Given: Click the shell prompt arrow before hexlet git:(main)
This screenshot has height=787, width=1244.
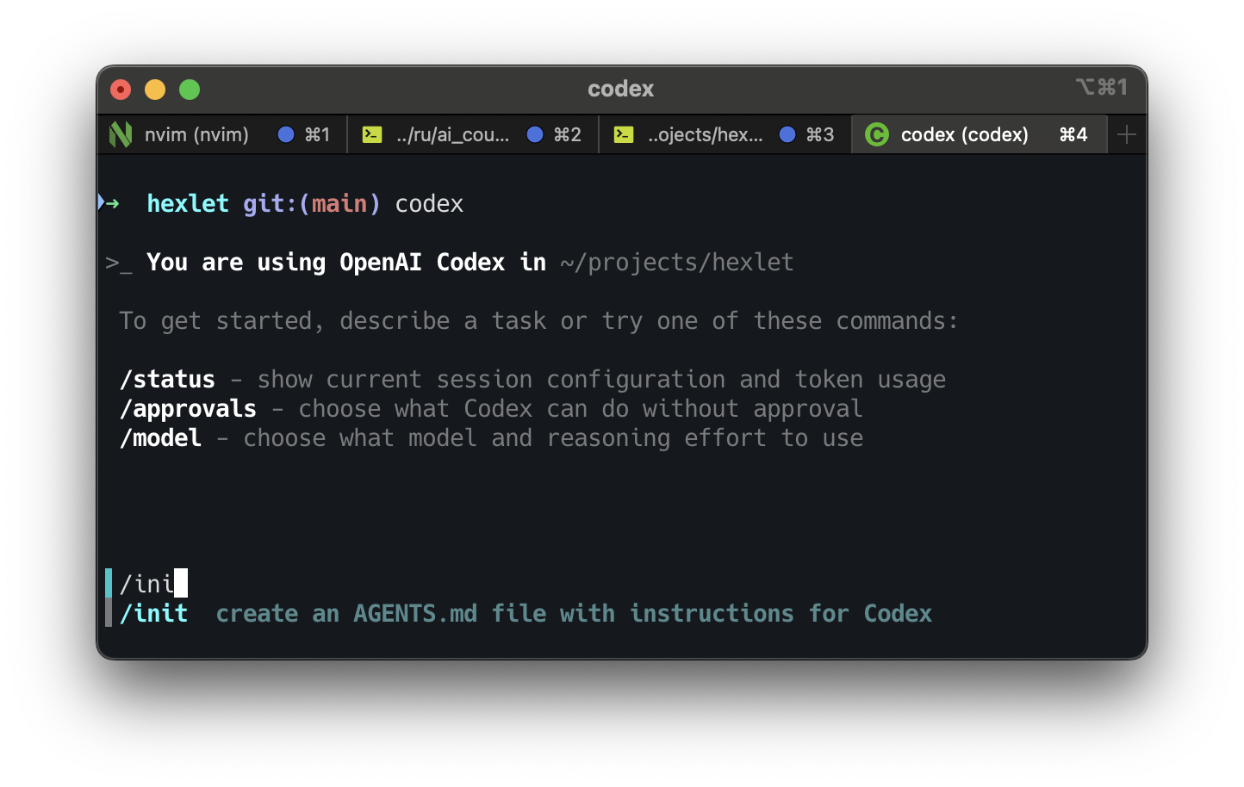Looking at the screenshot, I should tap(110, 203).
